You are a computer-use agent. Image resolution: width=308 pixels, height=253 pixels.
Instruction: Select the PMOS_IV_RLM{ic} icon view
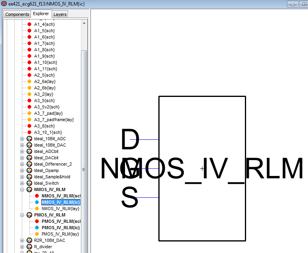coord(61,228)
